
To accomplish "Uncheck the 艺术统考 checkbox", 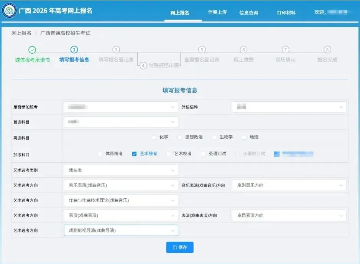I will coord(134,154).
